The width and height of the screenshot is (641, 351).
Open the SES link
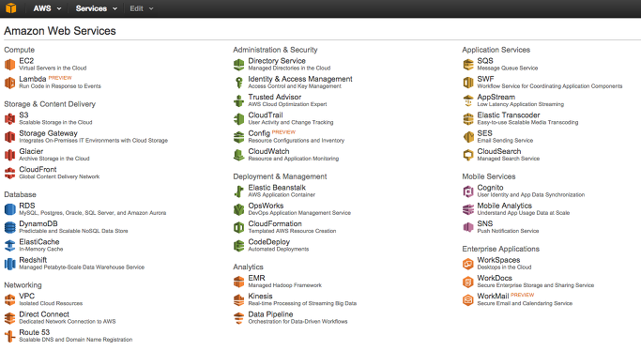(484, 133)
